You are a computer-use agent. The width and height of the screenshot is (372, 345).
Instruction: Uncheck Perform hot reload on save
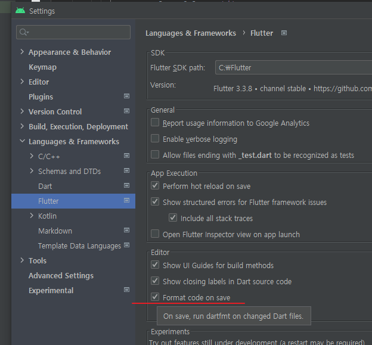(155, 186)
